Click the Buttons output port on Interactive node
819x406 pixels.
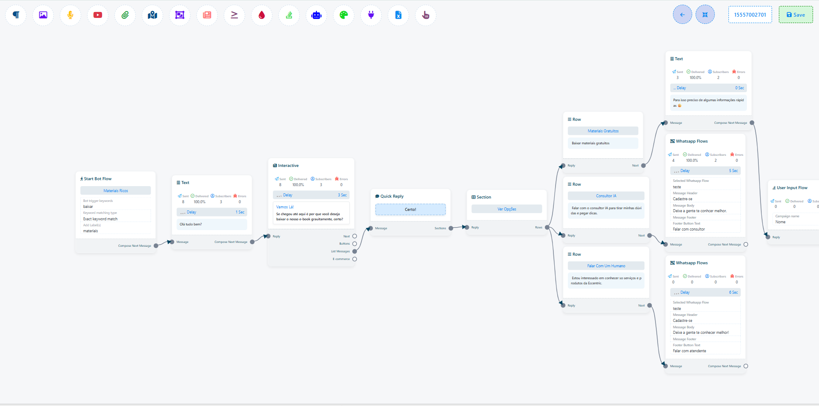click(x=354, y=244)
